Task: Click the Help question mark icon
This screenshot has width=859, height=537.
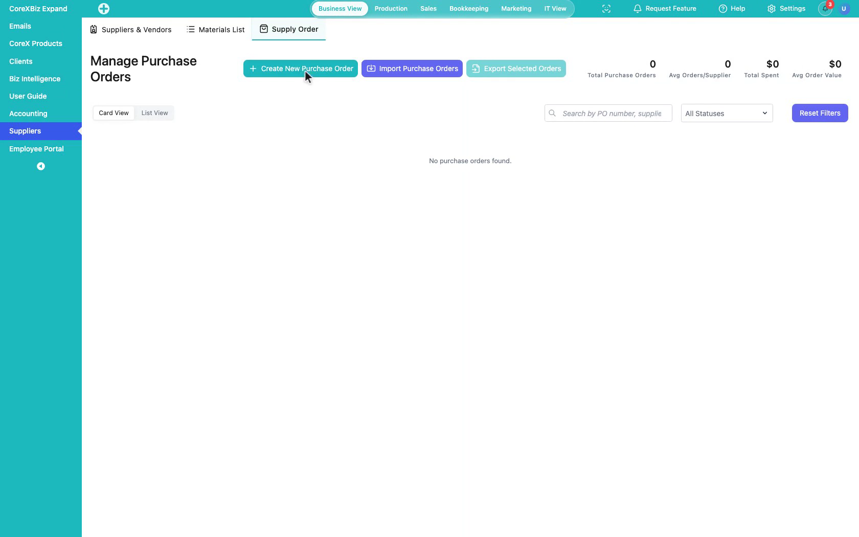Action: coord(723,9)
